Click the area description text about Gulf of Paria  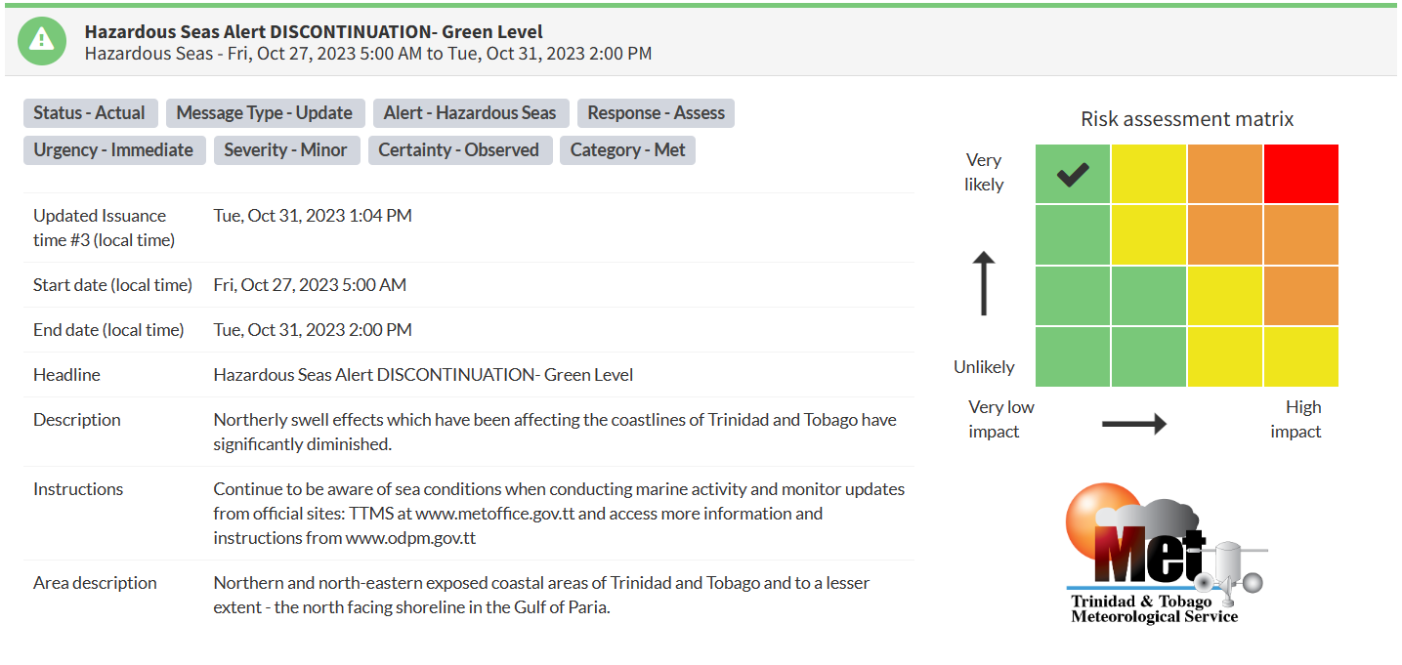(x=541, y=595)
